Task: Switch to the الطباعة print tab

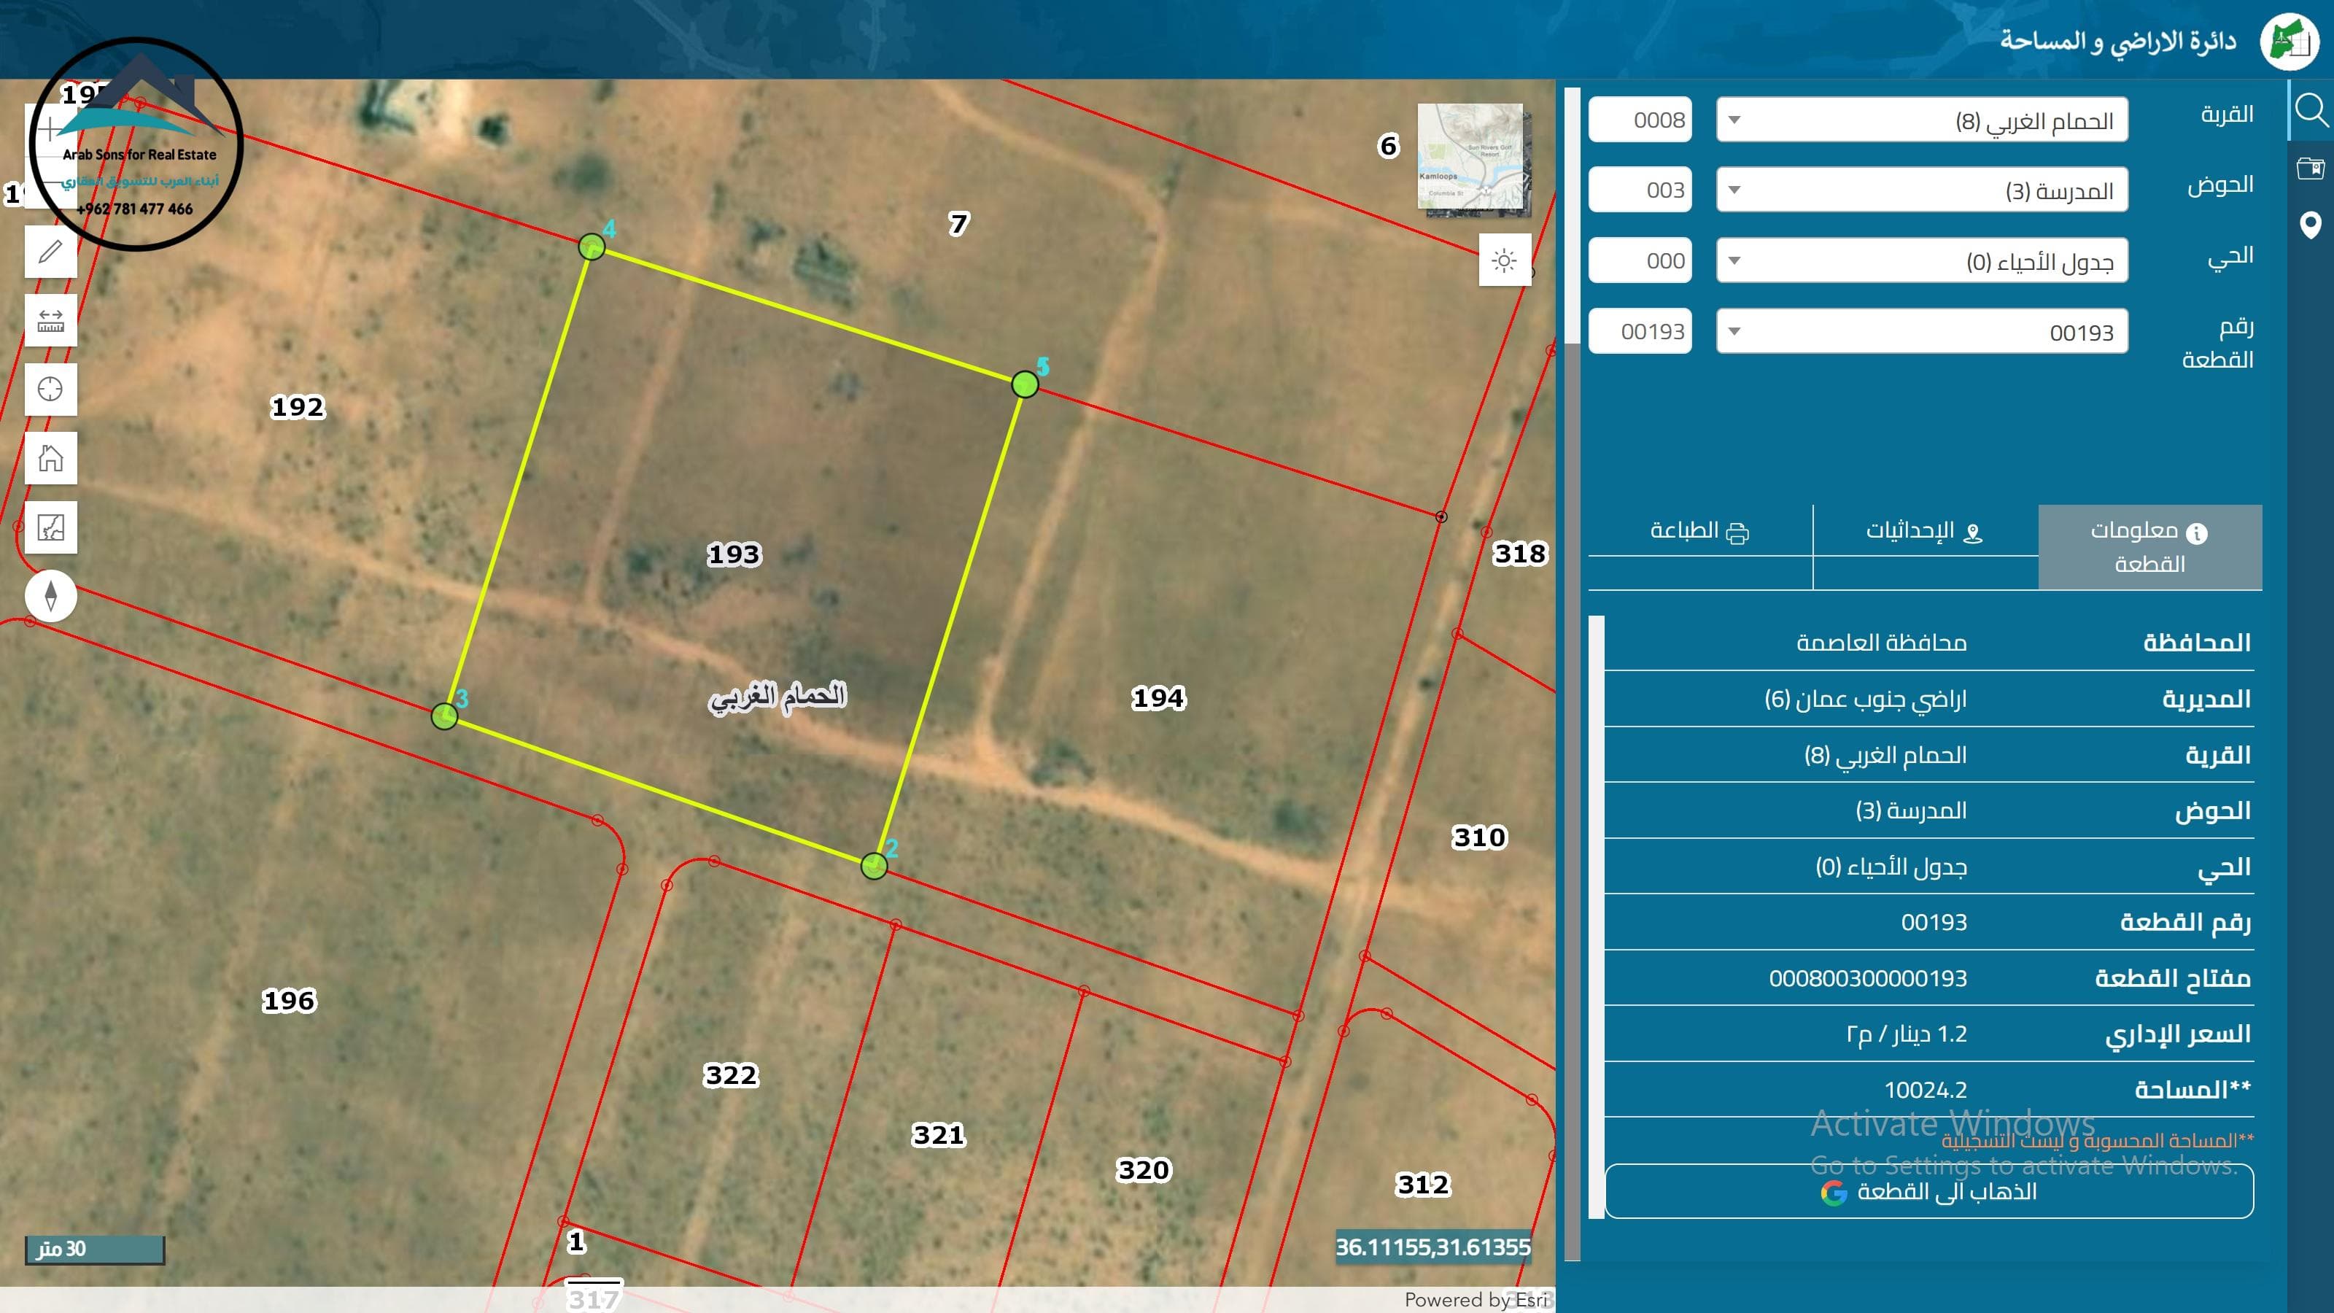Action: (1699, 531)
